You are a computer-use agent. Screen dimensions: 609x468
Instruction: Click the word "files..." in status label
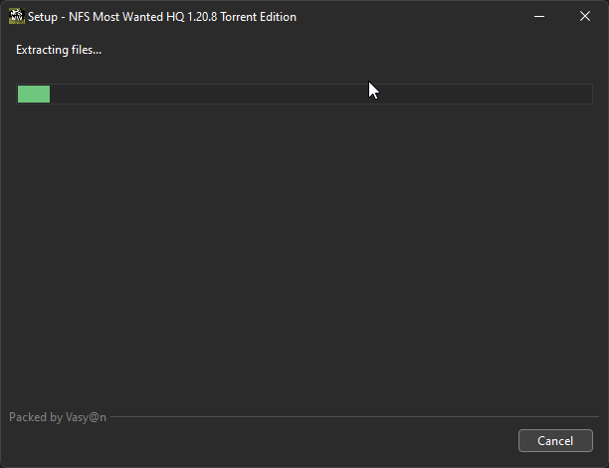tap(87, 50)
